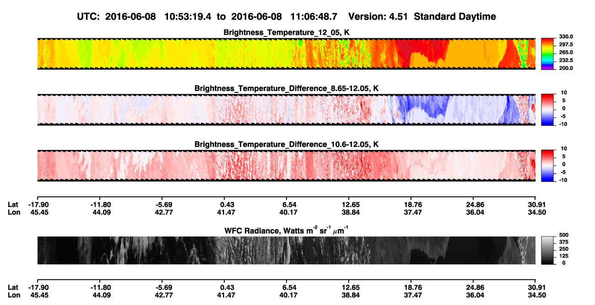Viewport: 595px width, 305px height.
Task: Click the 125 tick on the WFC Radiance colorbar
Action: pos(563,256)
